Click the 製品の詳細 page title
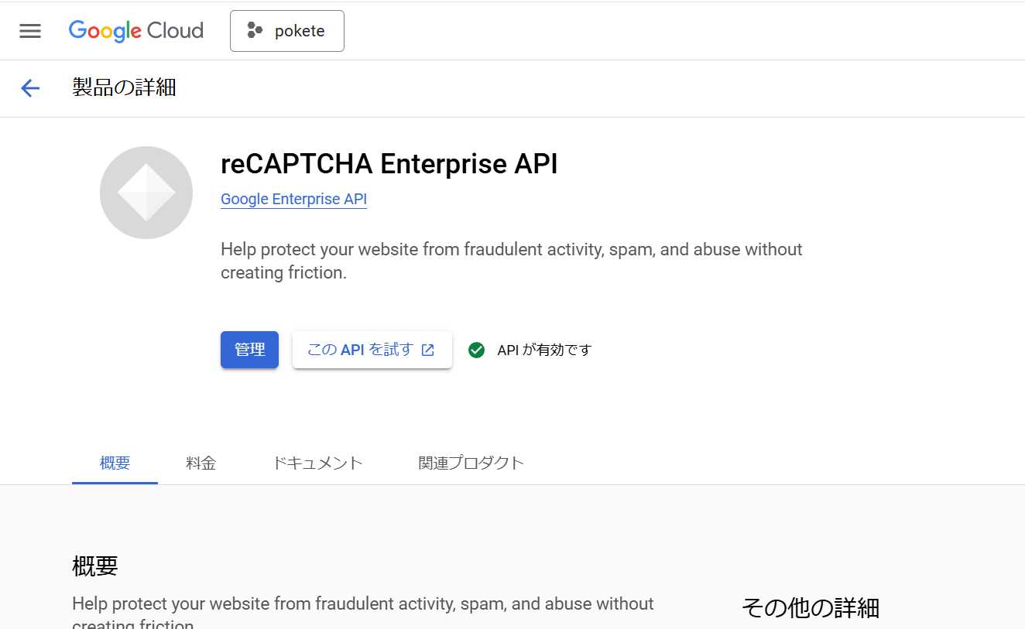Image resolution: width=1025 pixels, height=629 pixels. pos(125,87)
